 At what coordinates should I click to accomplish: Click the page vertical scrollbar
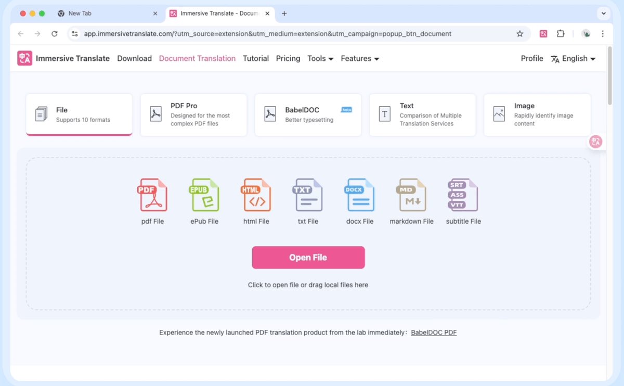pyautogui.click(x=610, y=75)
